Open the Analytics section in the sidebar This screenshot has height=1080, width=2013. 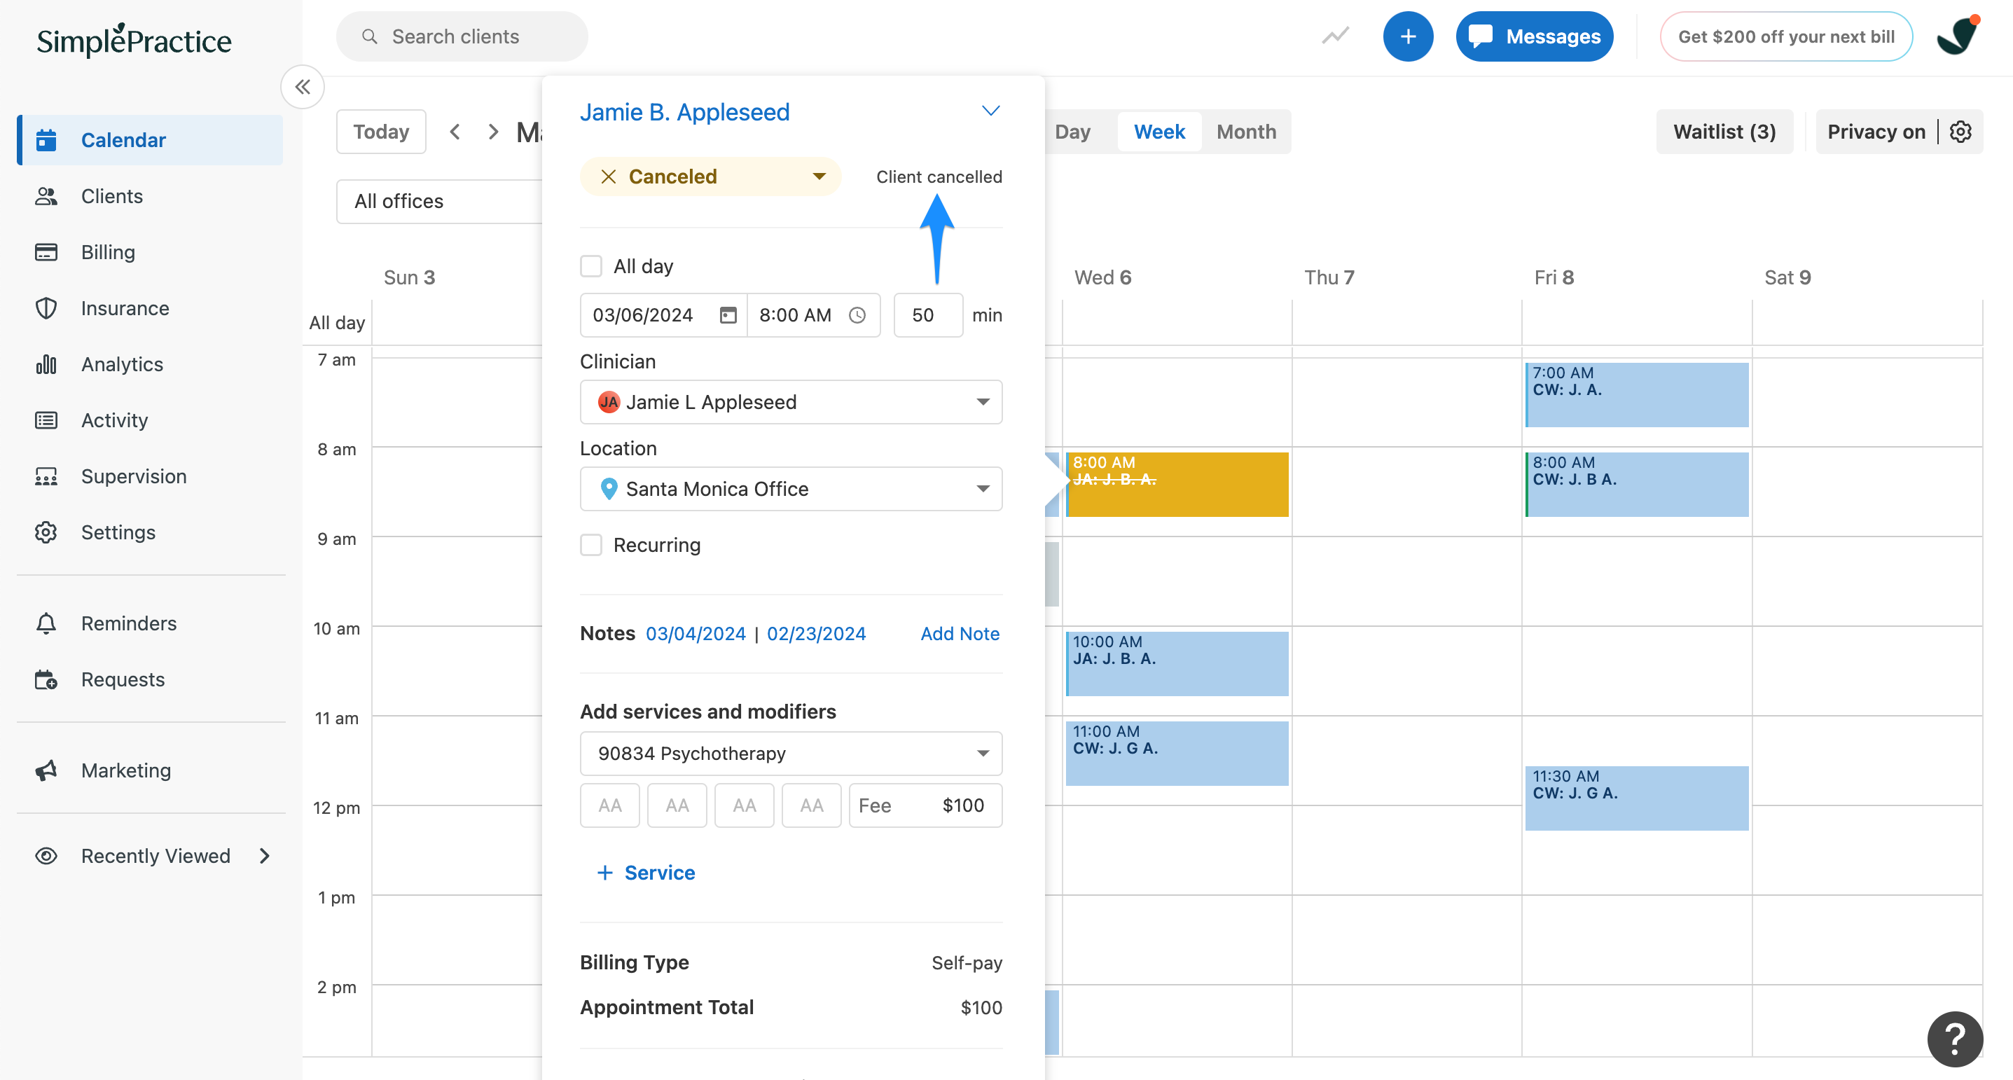(x=122, y=364)
